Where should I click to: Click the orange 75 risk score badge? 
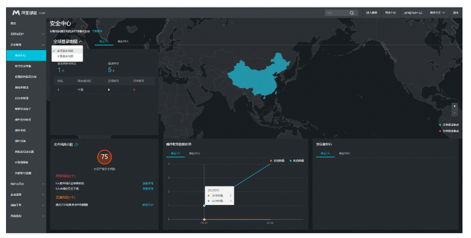[x=104, y=157]
